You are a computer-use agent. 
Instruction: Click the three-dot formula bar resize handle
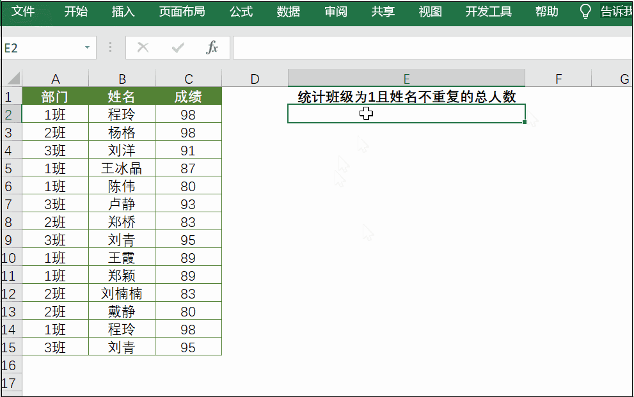[110, 48]
